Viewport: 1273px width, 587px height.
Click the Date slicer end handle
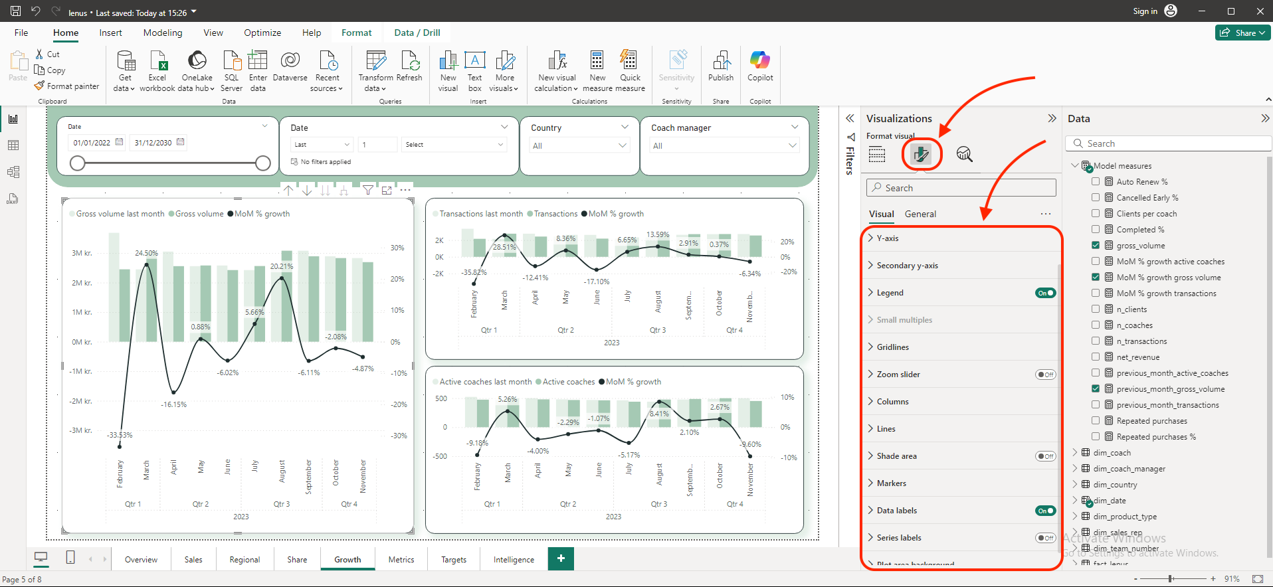[263, 163]
